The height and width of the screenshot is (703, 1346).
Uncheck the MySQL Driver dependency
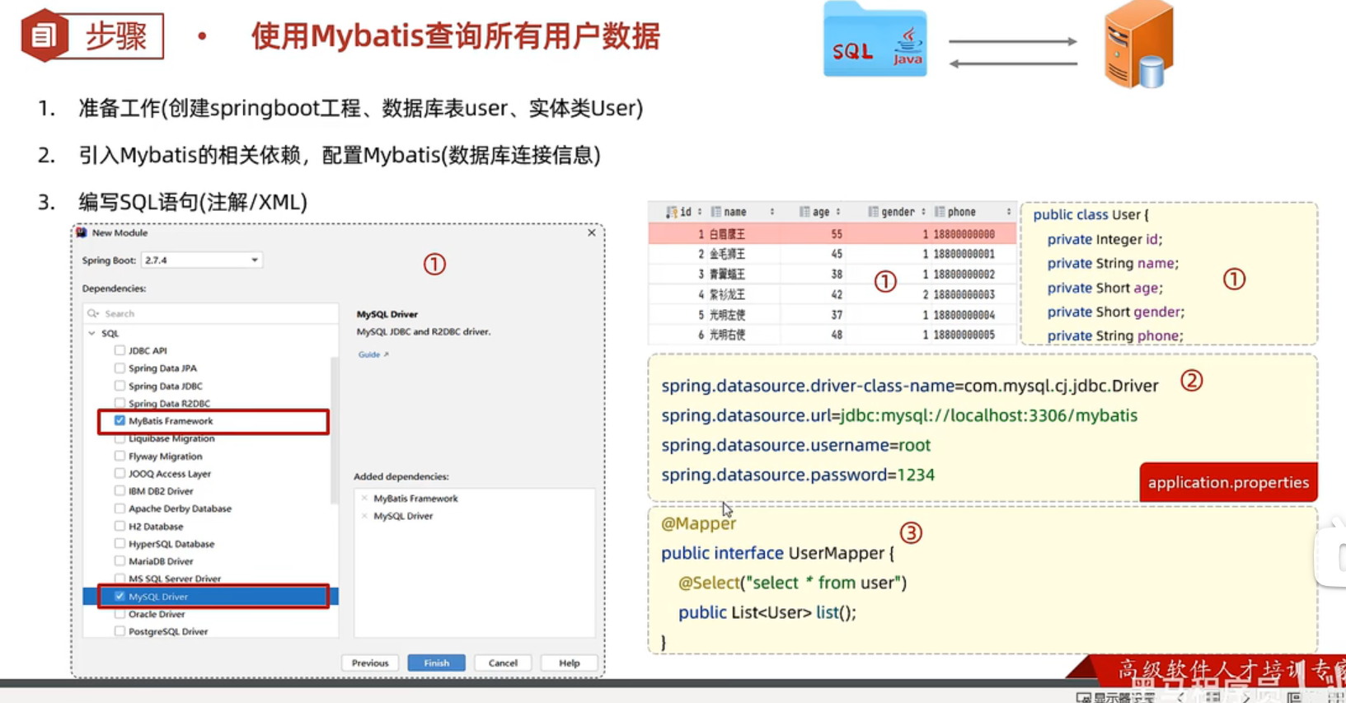pos(120,597)
